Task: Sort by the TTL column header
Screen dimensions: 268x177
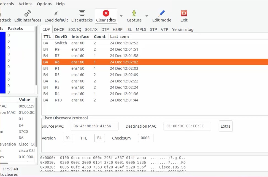Action: point(47,37)
